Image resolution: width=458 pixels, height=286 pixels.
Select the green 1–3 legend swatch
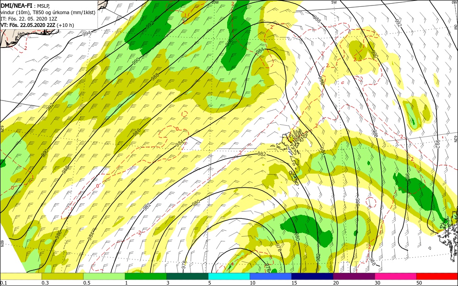click(x=146, y=276)
